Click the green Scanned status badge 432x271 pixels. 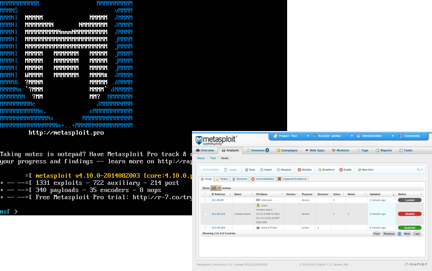(x=410, y=228)
